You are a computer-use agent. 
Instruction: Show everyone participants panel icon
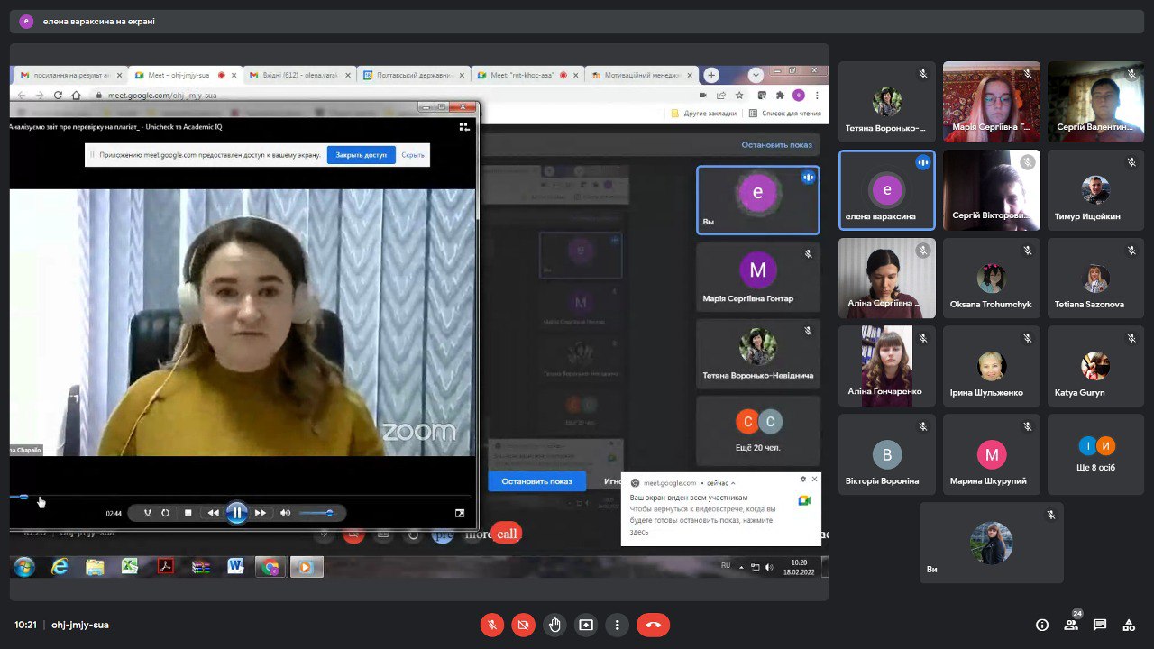[x=1072, y=625]
